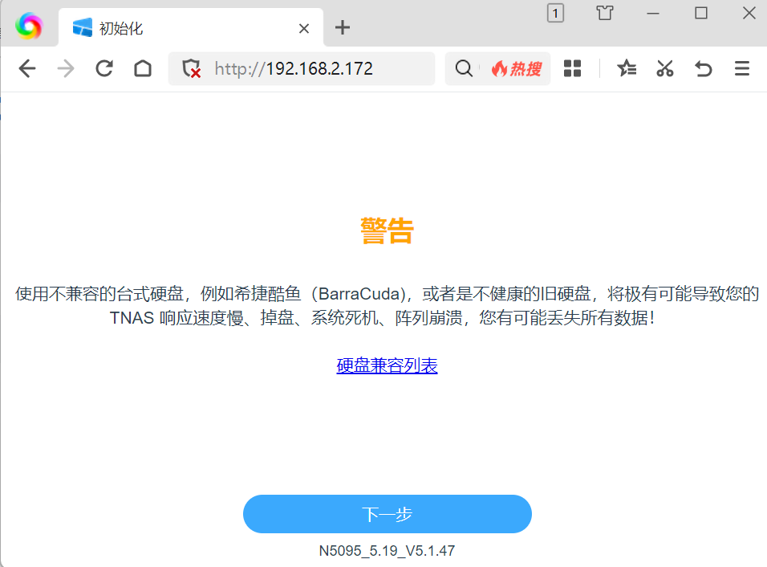Viewport: 767px width, 567px height.
Task: Reload the current page
Action: click(x=104, y=69)
